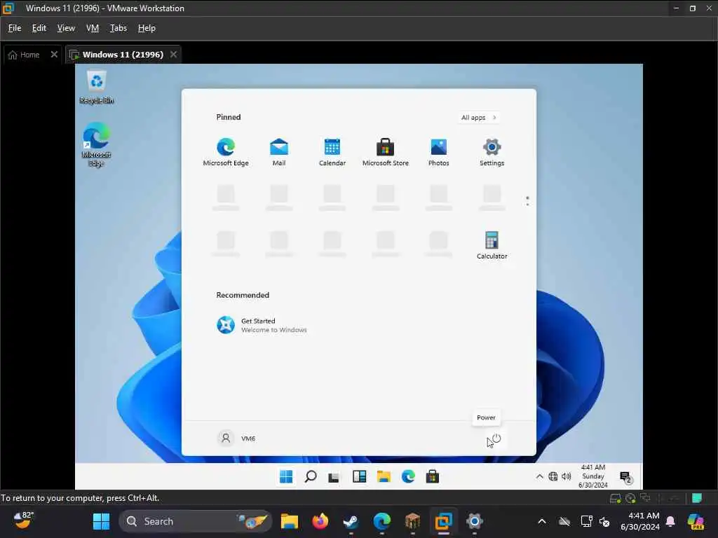Open Edge on the host taskbar
Viewport: 718px width, 538px height.
pyautogui.click(x=381, y=521)
